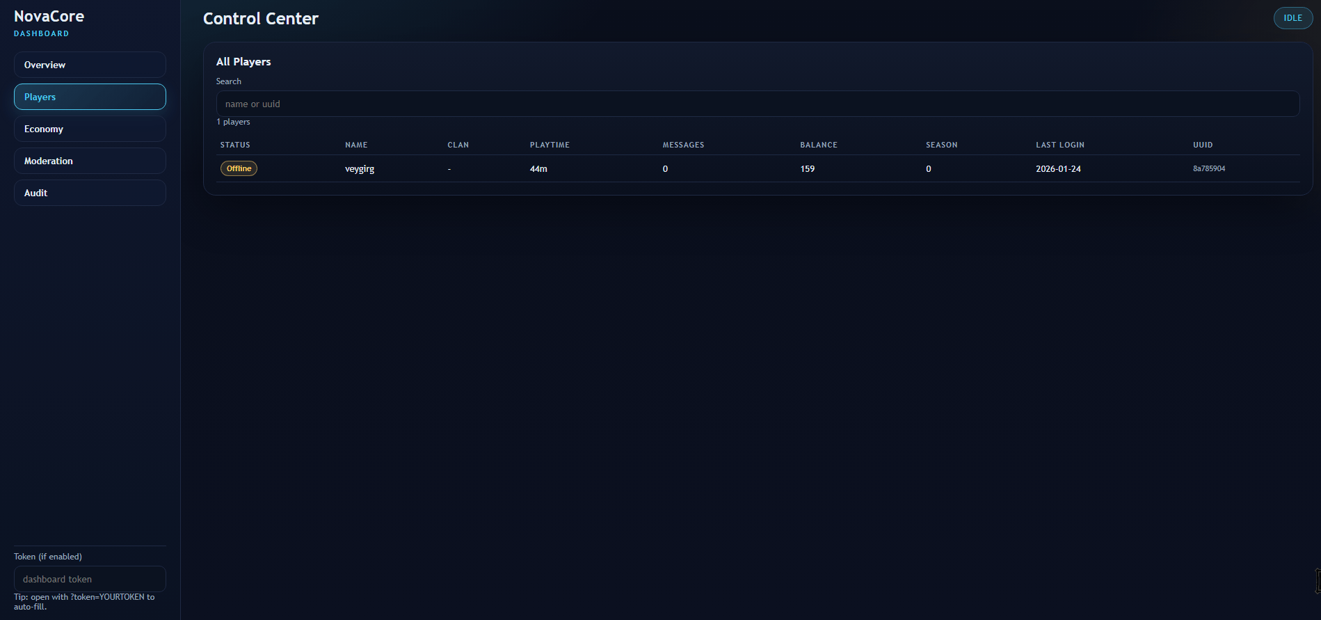Click the MESSAGES column header
The height and width of the screenshot is (620, 1321).
pyautogui.click(x=683, y=145)
